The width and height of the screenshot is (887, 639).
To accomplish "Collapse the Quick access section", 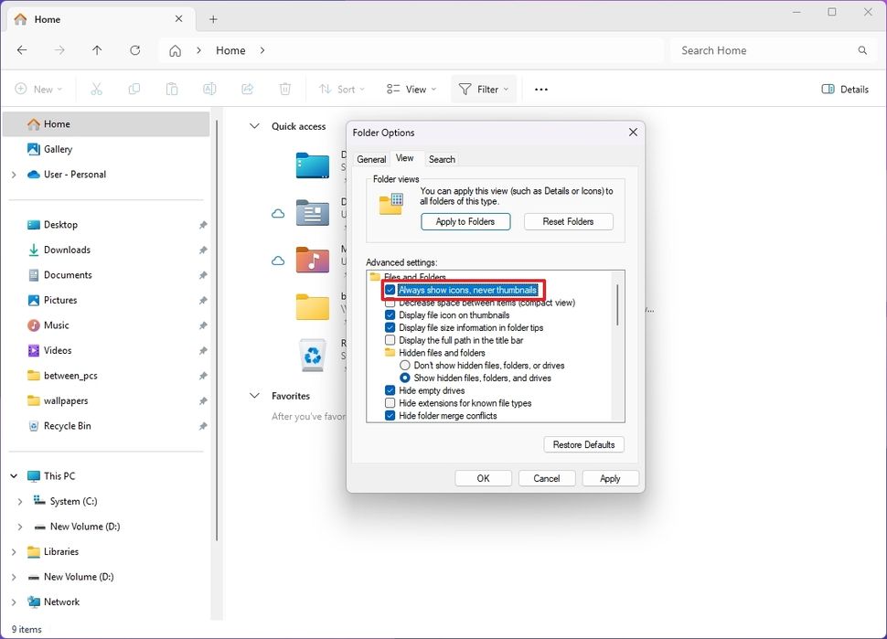I will (253, 127).
